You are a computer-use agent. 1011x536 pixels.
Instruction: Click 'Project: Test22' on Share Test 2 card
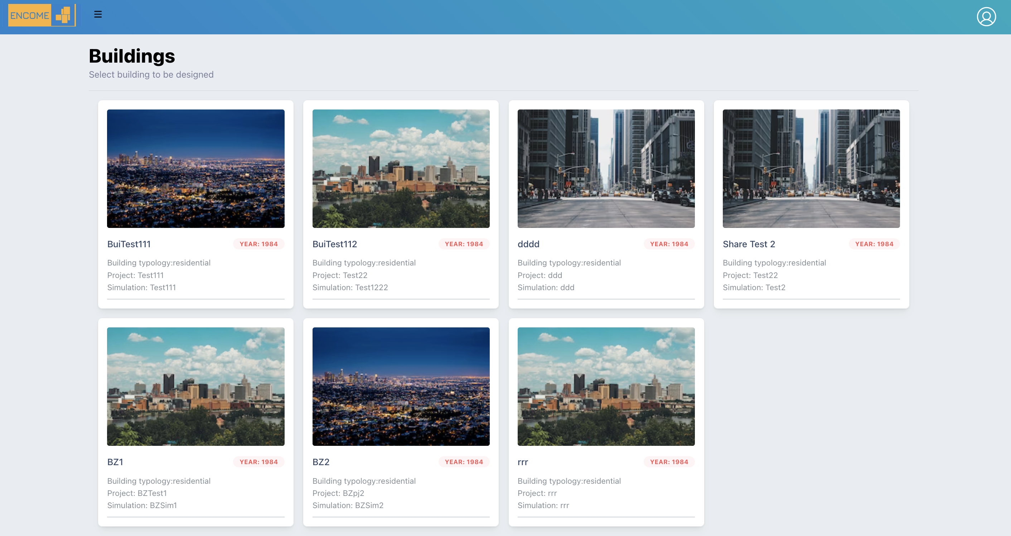(x=750, y=275)
